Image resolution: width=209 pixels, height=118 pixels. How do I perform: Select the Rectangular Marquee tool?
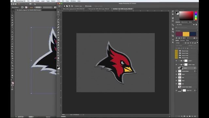point(58,14)
